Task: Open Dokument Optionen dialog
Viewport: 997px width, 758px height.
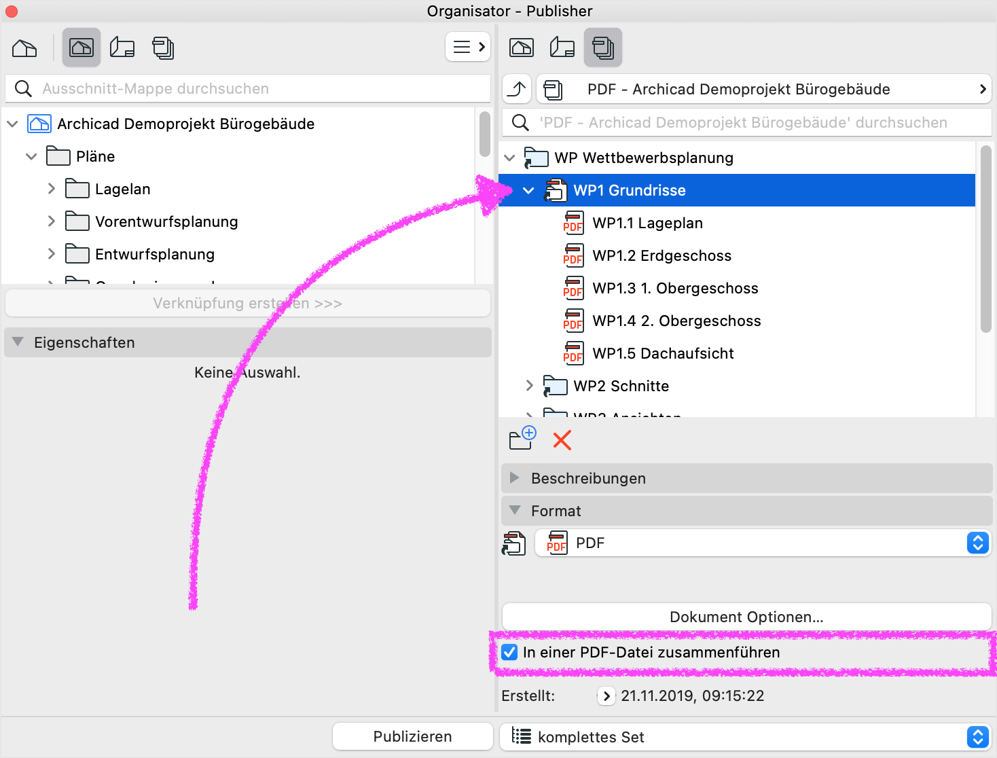Action: tap(746, 617)
